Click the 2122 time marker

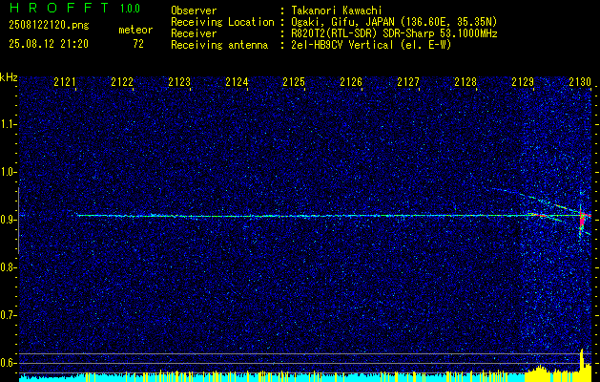[x=122, y=82]
